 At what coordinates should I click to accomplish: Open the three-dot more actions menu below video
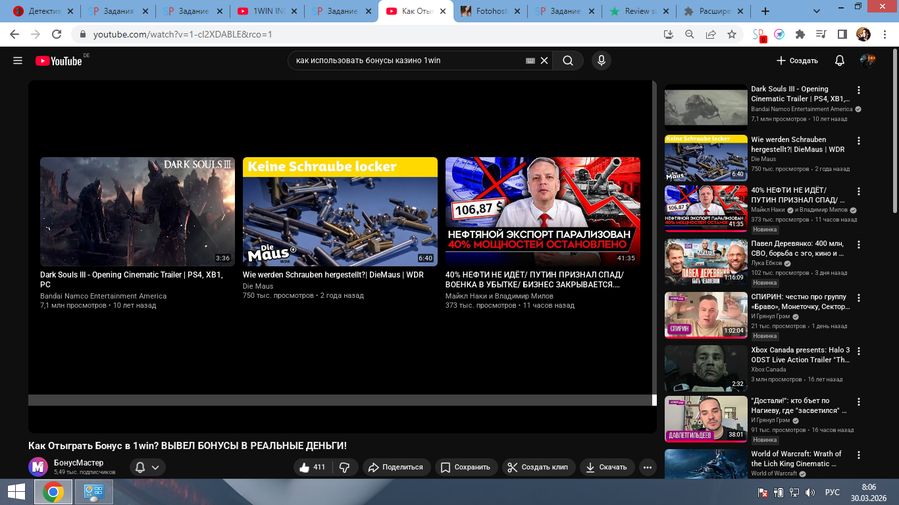(648, 467)
